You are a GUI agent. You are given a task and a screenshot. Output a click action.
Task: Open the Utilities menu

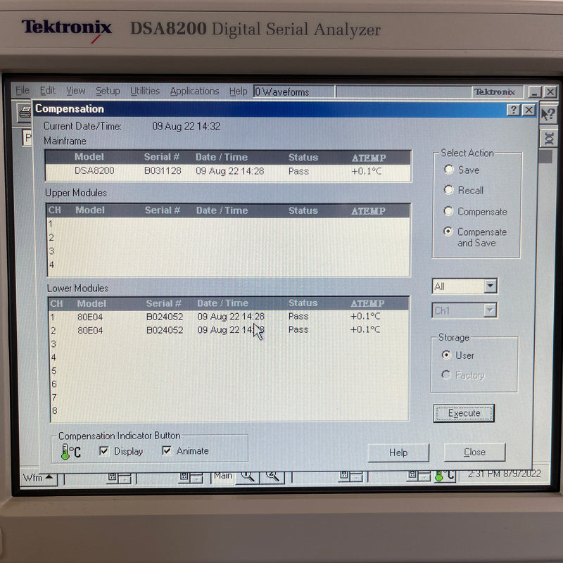pyautogui.click(x=145, y=91)
